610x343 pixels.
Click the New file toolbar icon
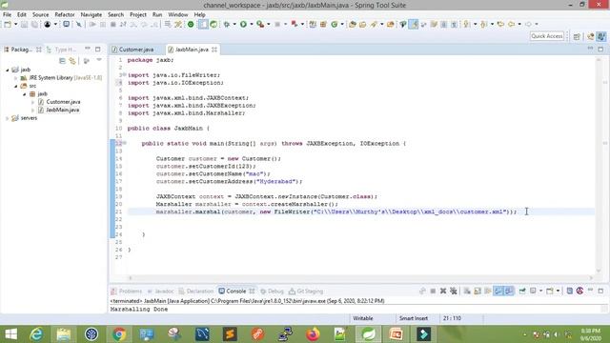[x=8, y=24]
